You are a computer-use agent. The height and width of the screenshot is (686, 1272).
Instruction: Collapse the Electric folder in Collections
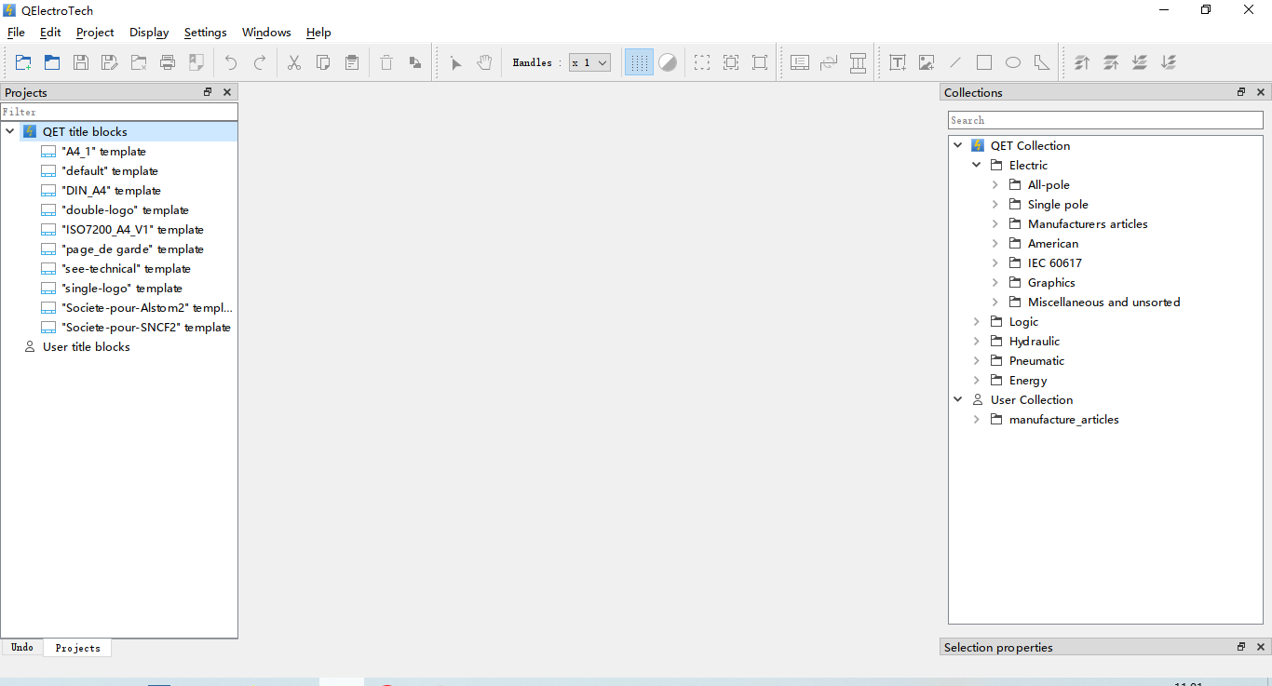pos(977,166)
